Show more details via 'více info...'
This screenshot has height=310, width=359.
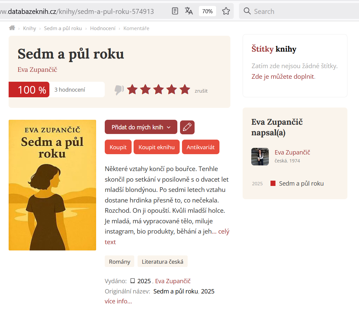[118, 301]
